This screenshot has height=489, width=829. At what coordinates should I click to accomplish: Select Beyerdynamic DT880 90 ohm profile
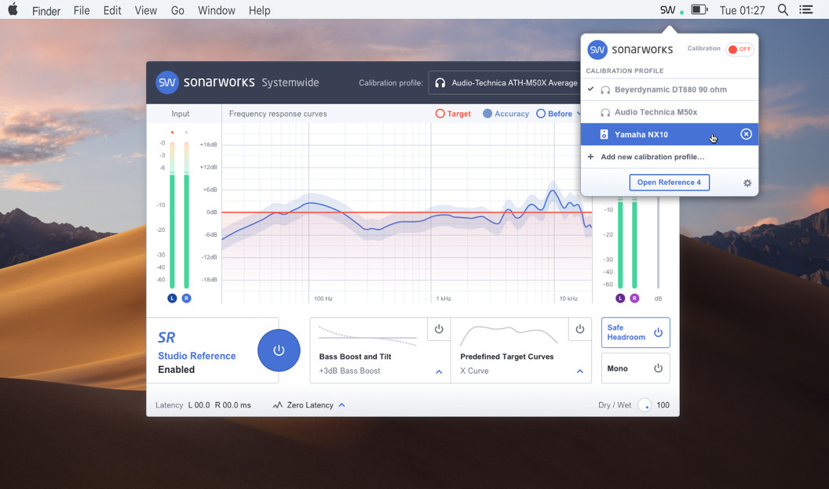click(x=670, y=89)
